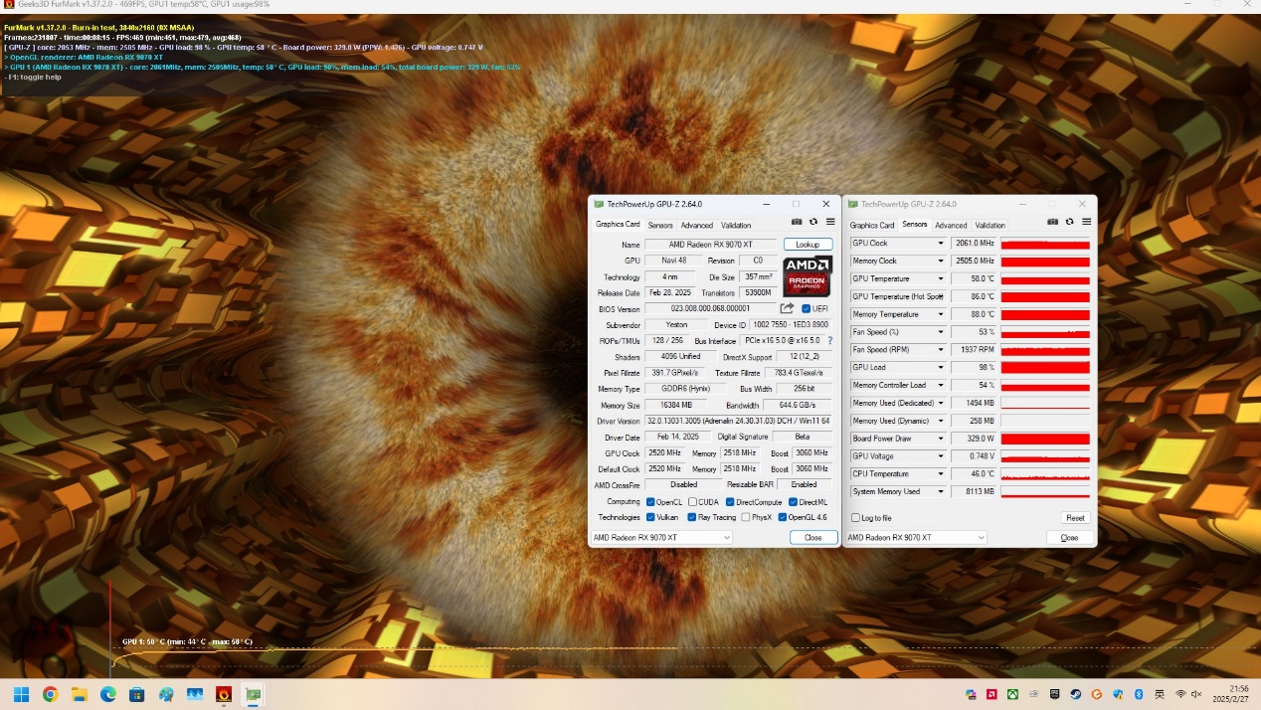Click the volume icon in the system tray

pyautogui.click(x=1196, y=694)
